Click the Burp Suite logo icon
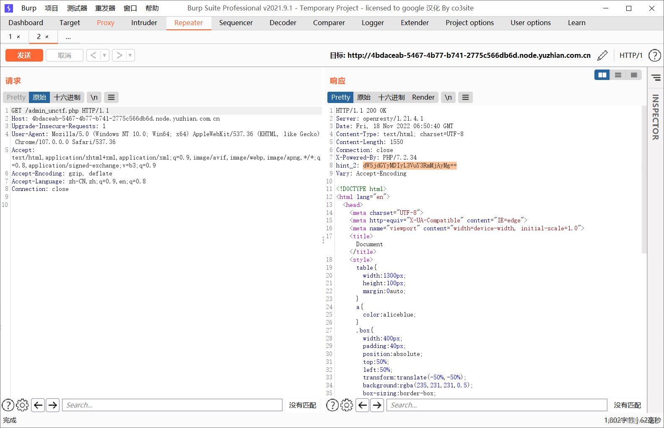This screenshot has width=664, height=428. tap(9, 8)
